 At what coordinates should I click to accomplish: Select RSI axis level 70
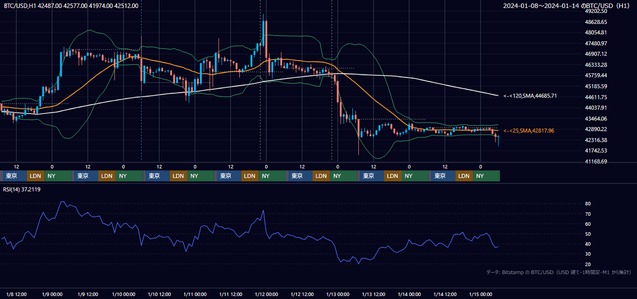tap(588, 214)
